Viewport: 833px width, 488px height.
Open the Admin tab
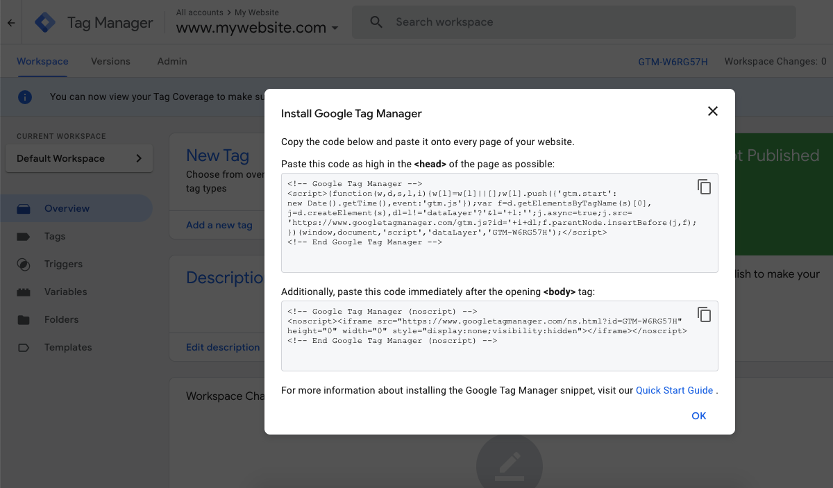171,61
